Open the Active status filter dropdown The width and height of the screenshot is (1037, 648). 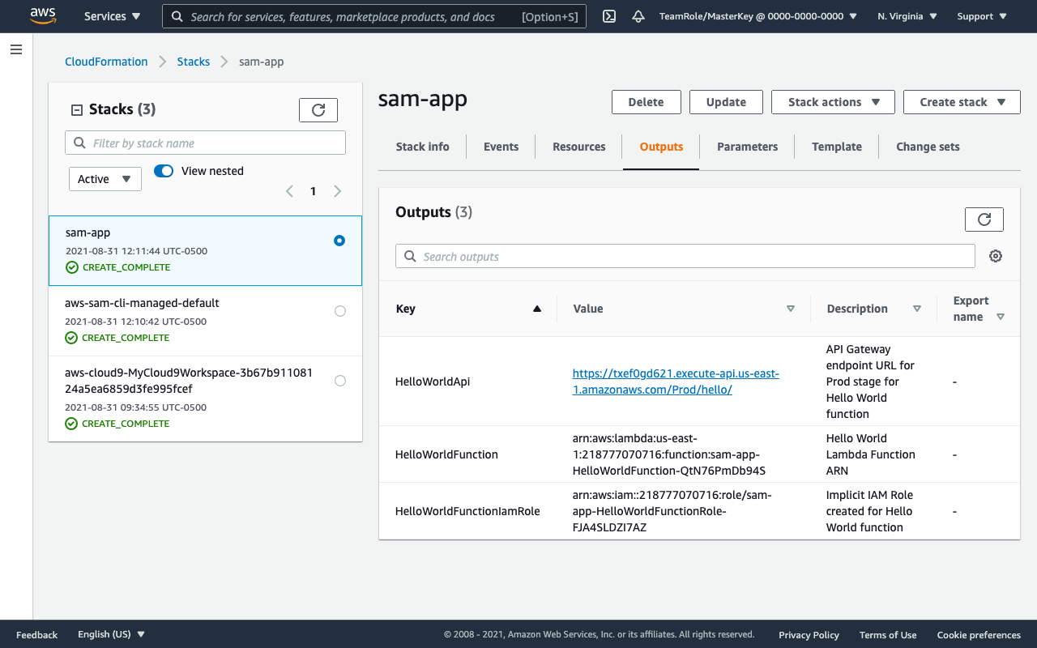(105, 179)
